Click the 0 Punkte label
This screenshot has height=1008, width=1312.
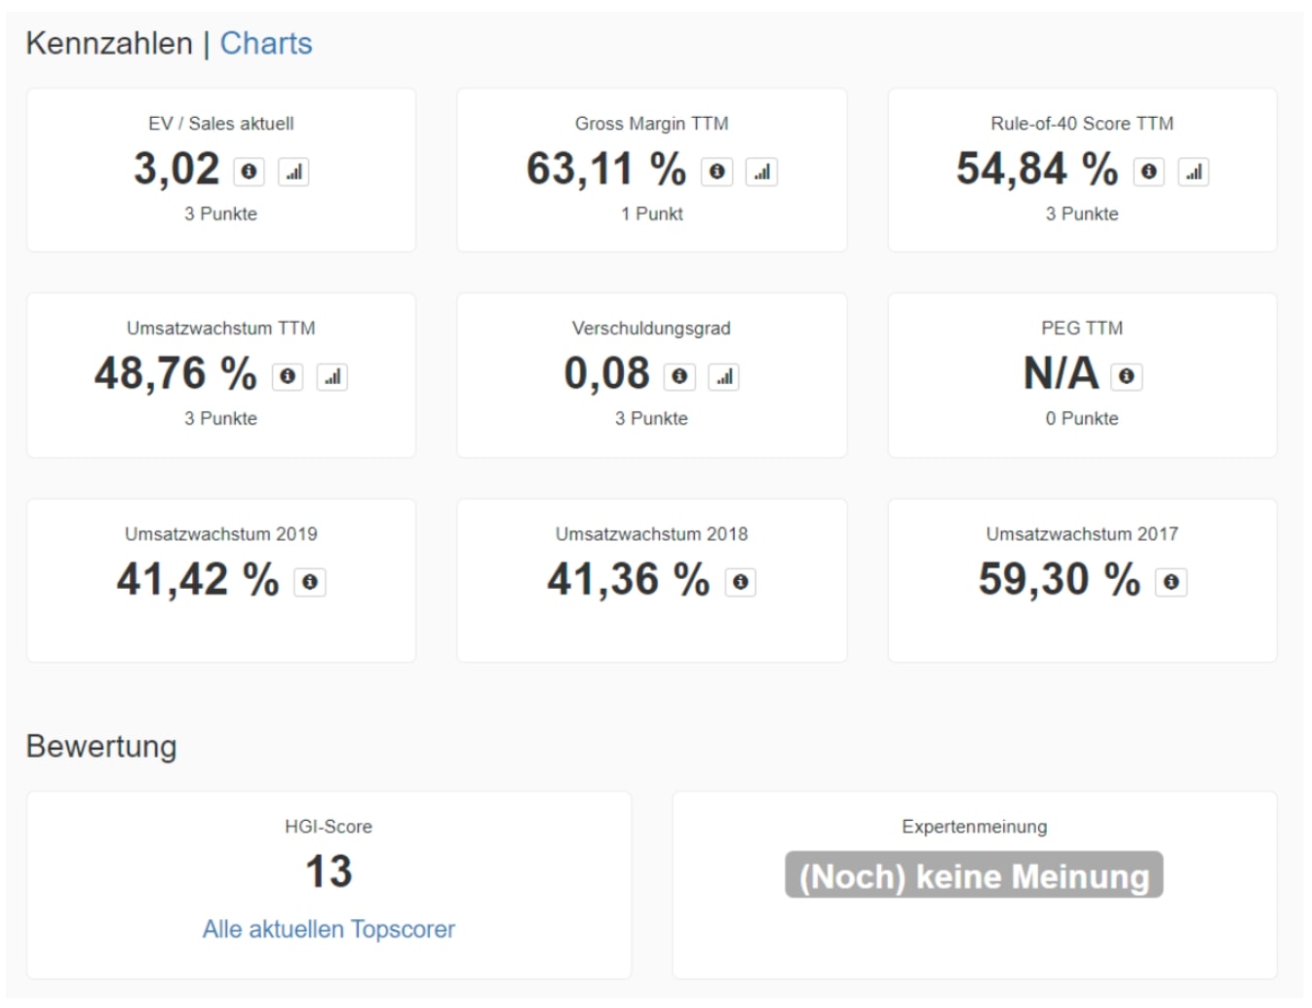(x=1082, y=418)
